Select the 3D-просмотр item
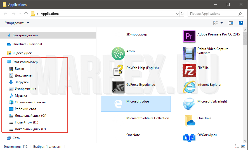The height and width of the screenshot is (150, 248). coord(137,34)
